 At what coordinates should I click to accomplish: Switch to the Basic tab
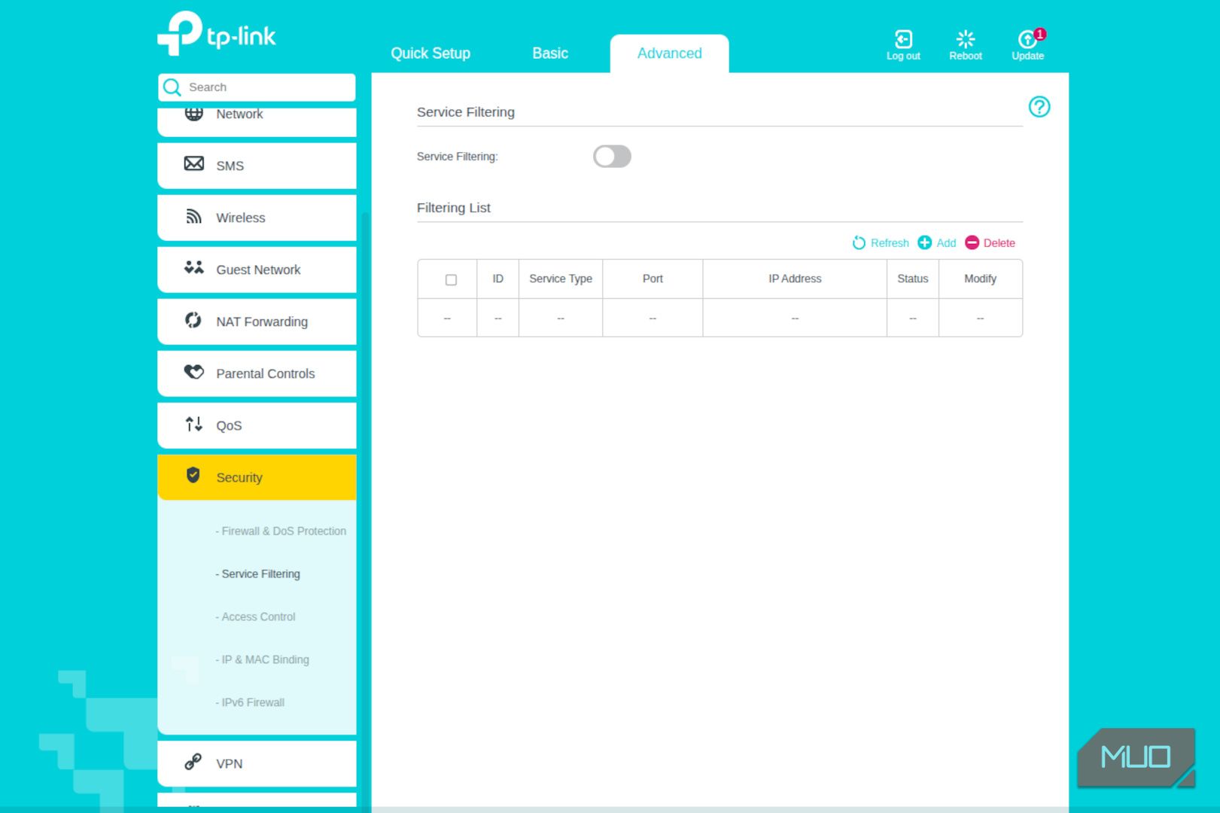(x=550, y=53)
